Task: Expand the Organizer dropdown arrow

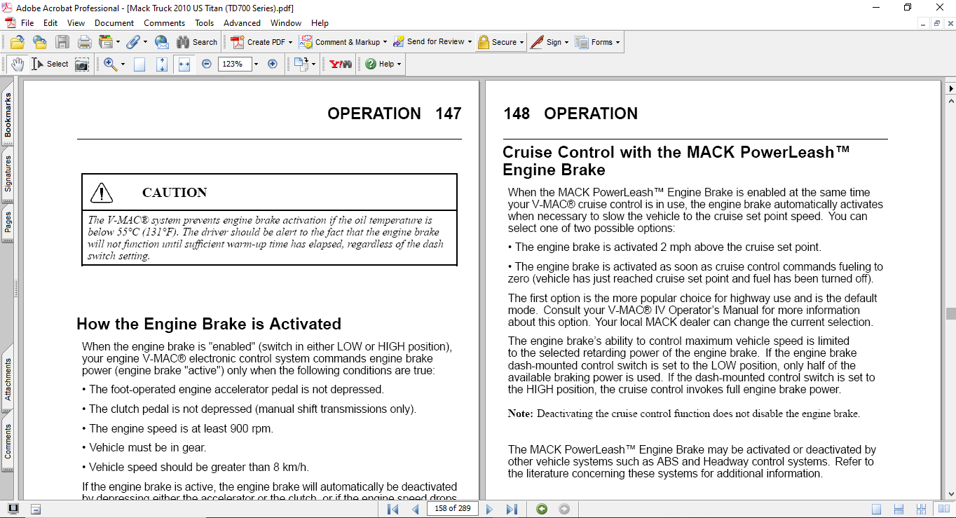Action: point(118,42)
